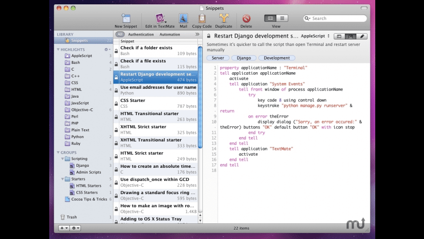Select the Plain Text highlight folder

(80, 130)
